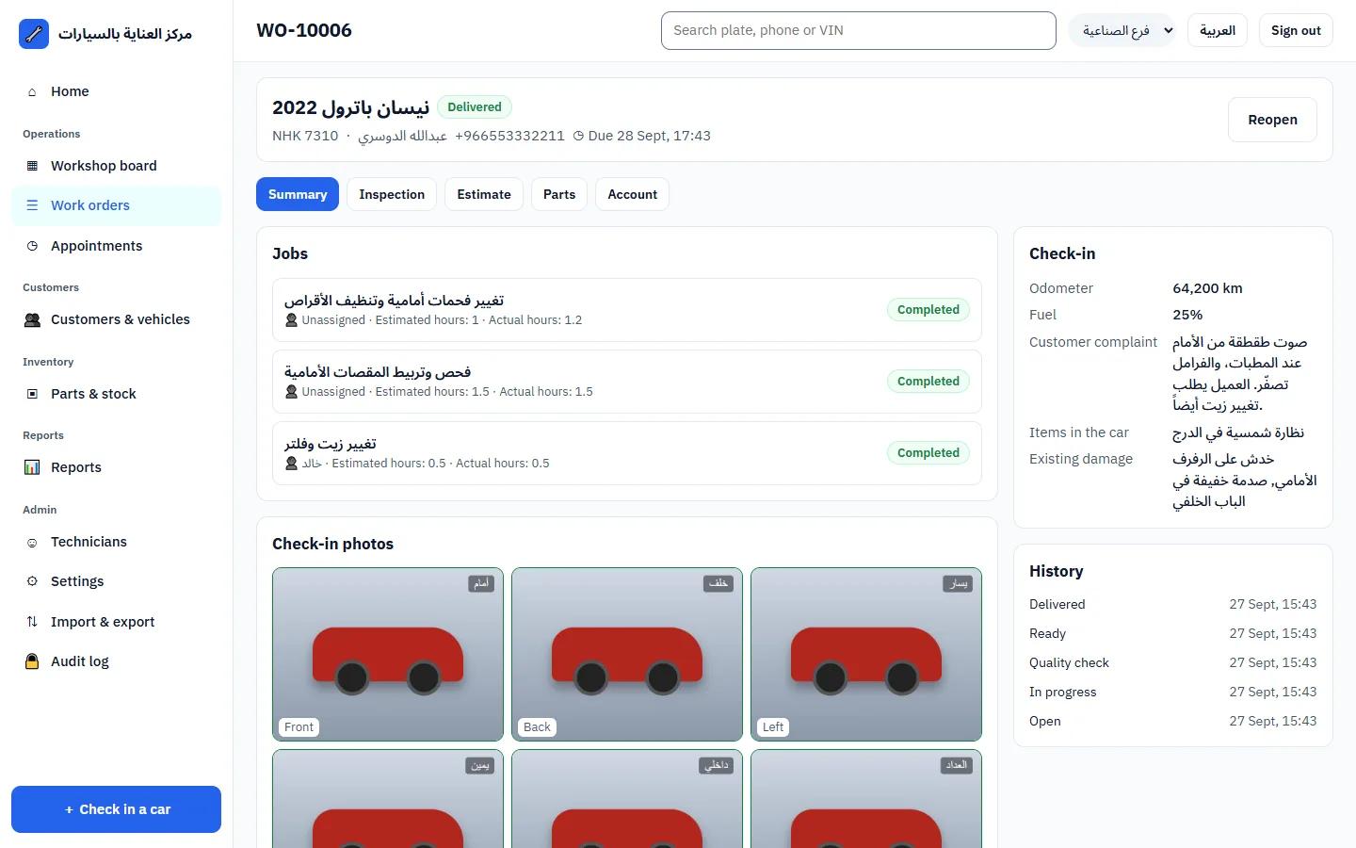Open Appointments in the sidebar

click(x=117, y=246)
